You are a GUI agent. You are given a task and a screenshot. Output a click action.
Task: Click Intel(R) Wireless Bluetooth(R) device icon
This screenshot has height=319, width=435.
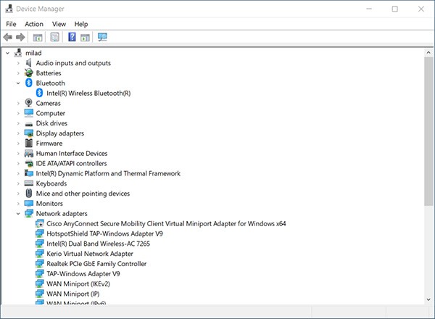click(39, 93)
